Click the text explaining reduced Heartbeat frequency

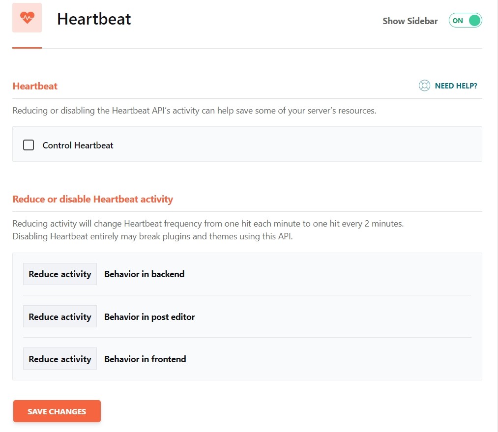pyautogui.click(x=208, y=224)
